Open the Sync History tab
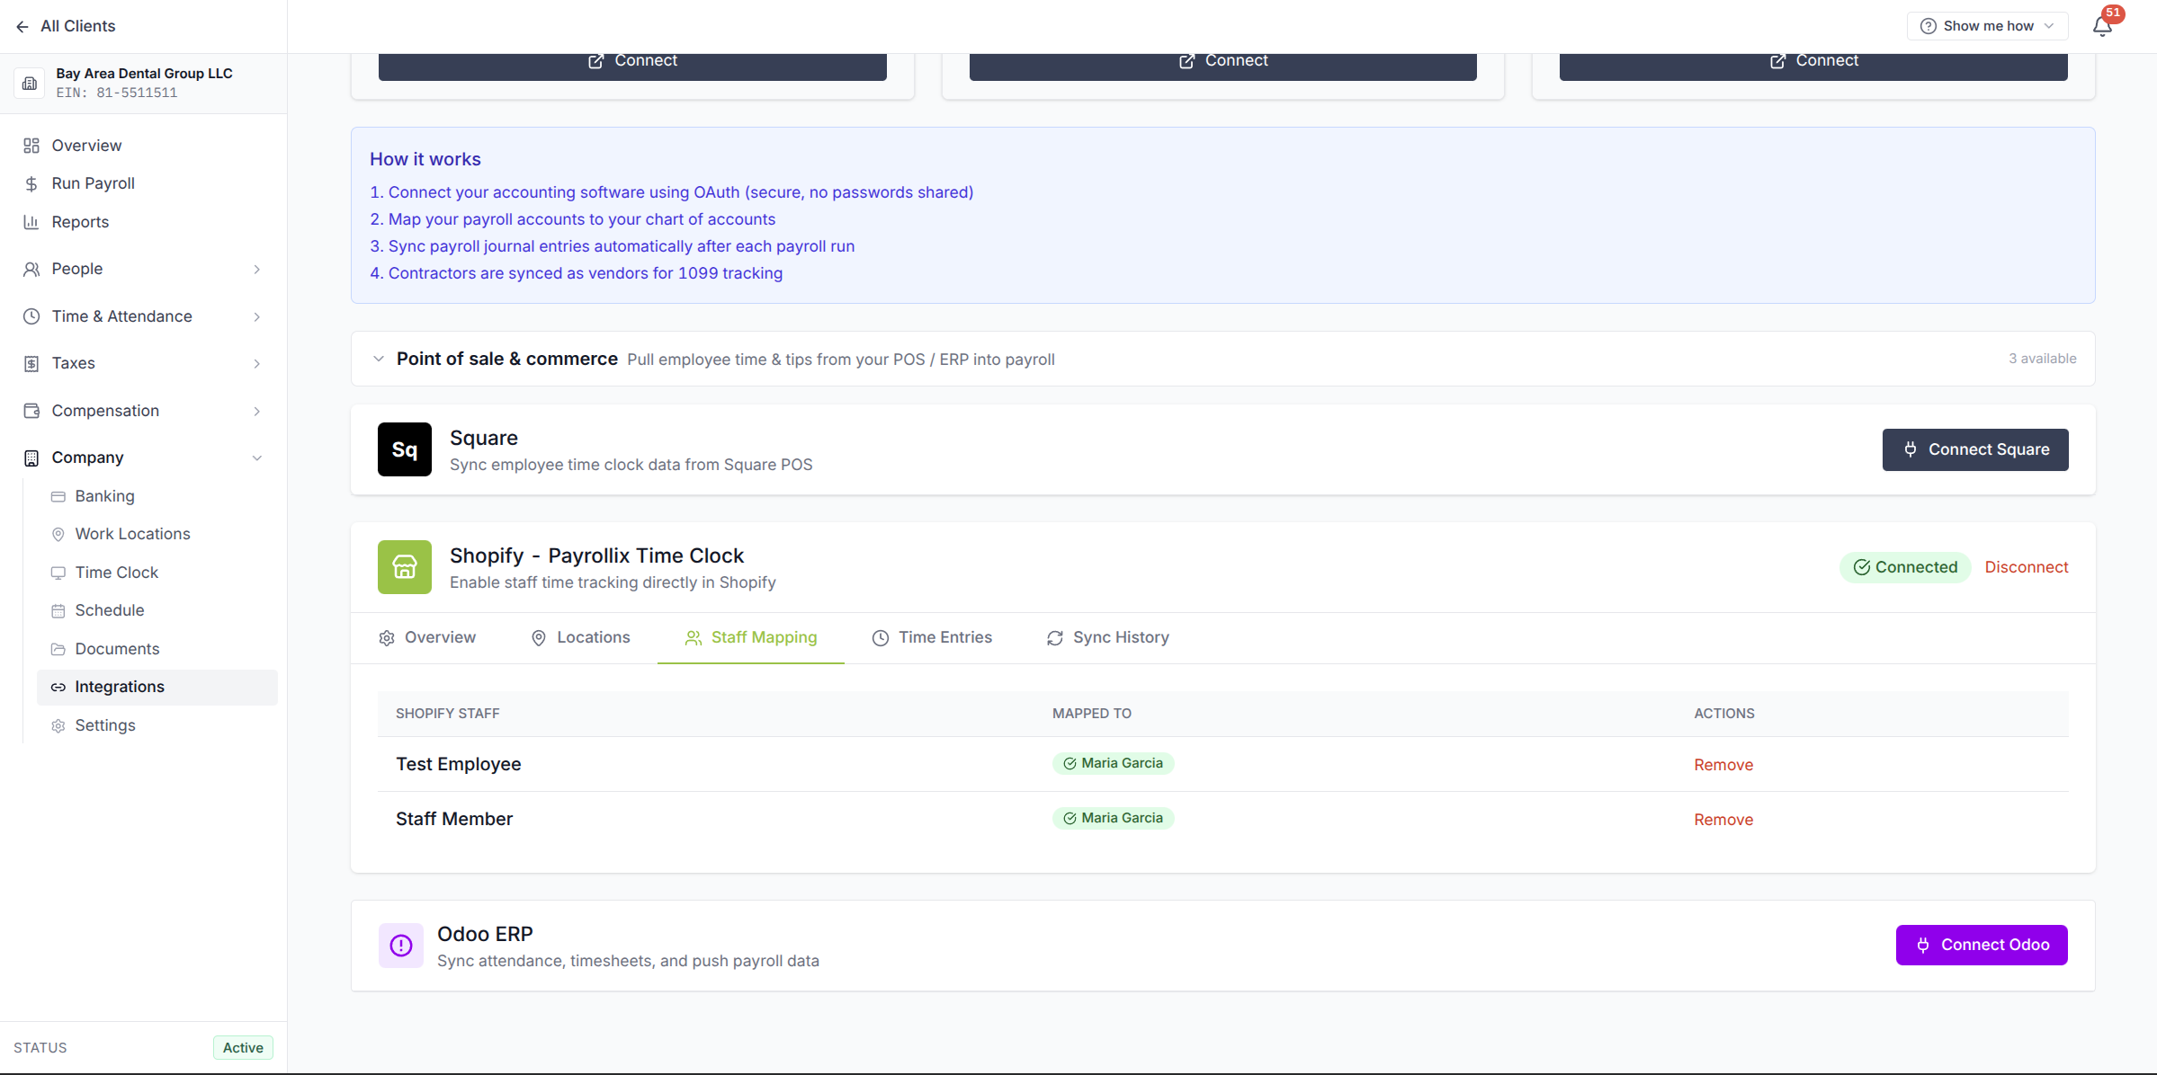The image size is (2157, 1075). (x=1108, y=637)
